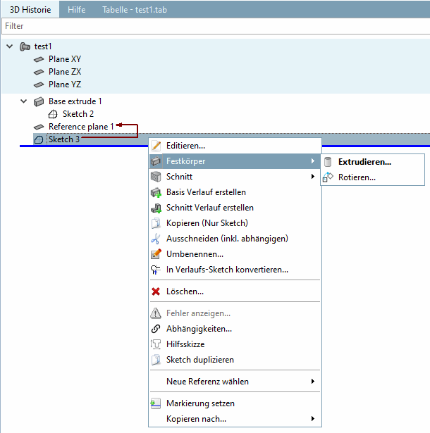430x433 pixels.
Task: Click the Basis Verlauf erstellen icon
Action: pyautogui.click(x=156, y=192)
